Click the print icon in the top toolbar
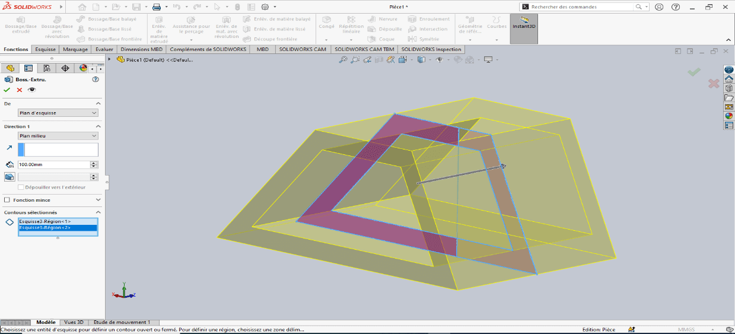Image resolution: width=735 pixels, height=334 pixels. click(157, 7)
